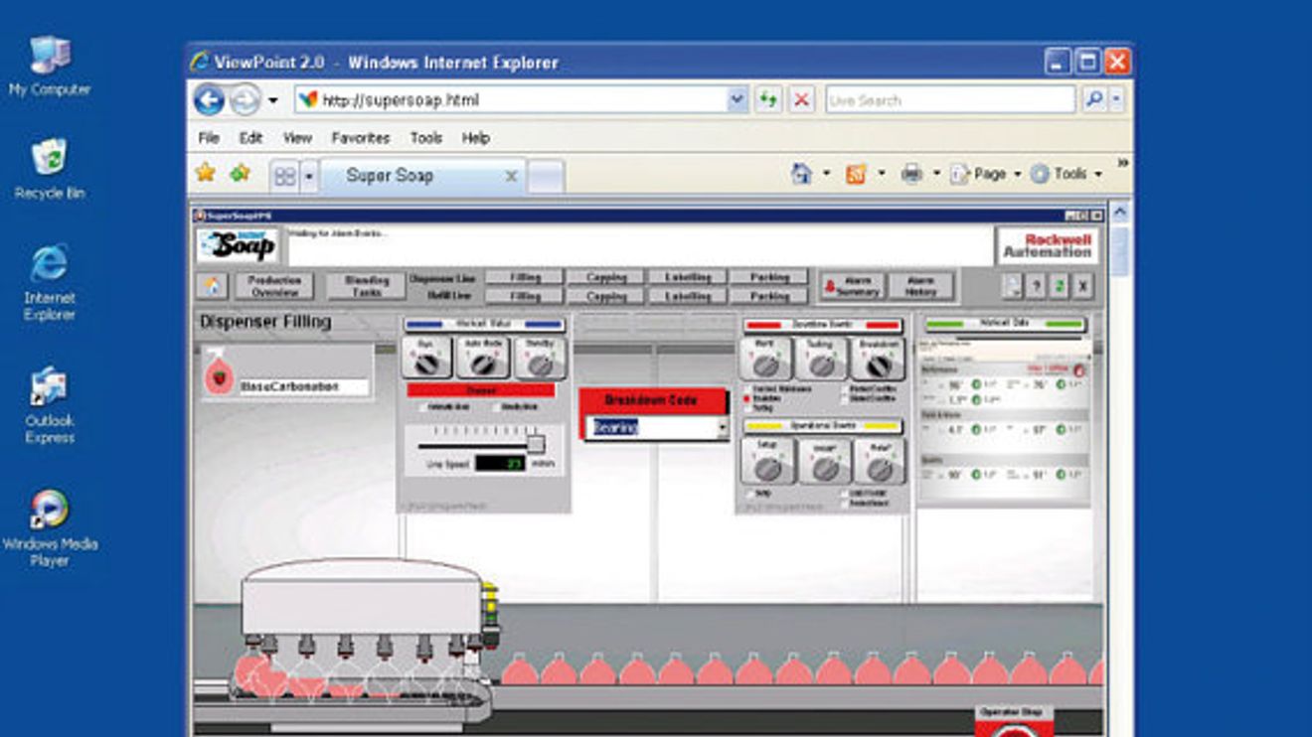Click the green 2 button
This screenshot has height=737, width=1312.
click(1060, 286)
